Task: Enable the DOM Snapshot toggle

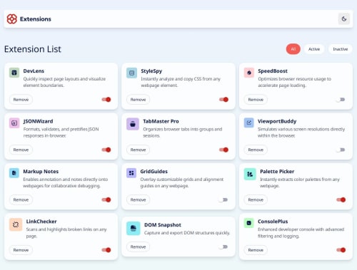Action: coord(223,246)
